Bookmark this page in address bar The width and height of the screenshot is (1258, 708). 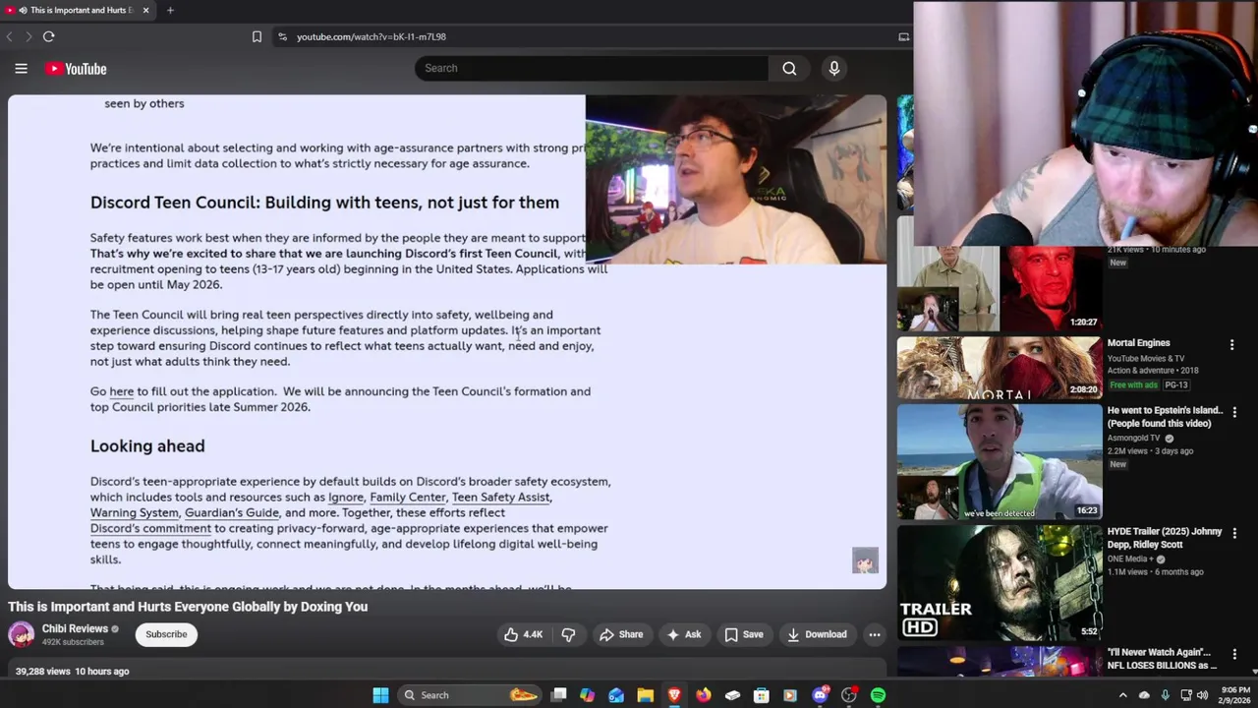point(257,36)
